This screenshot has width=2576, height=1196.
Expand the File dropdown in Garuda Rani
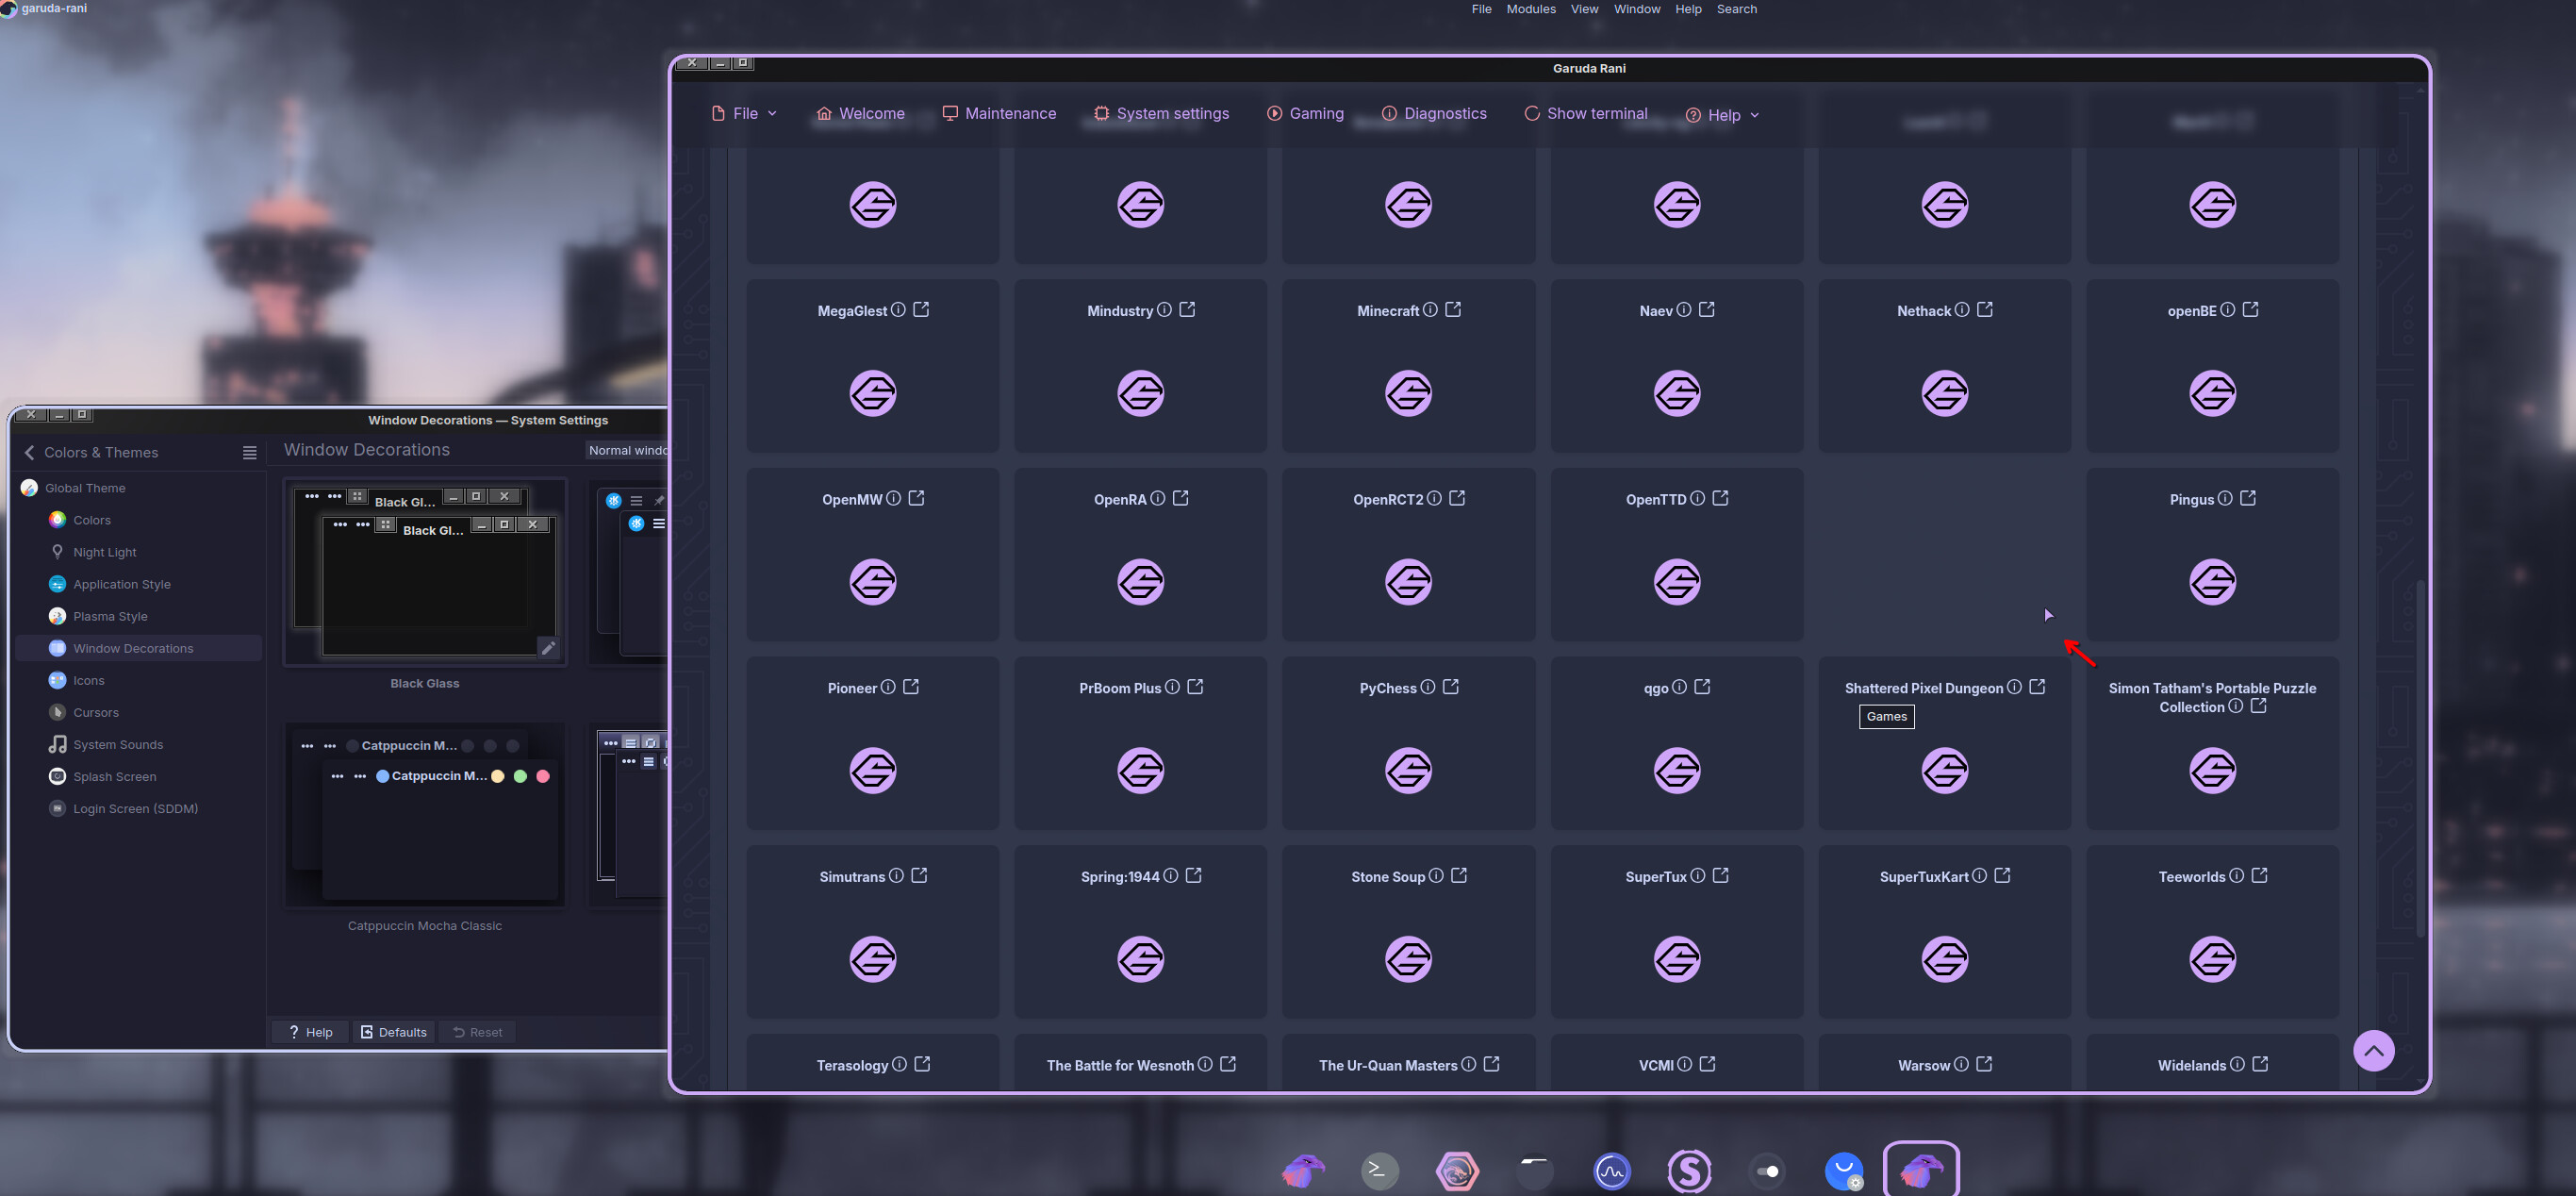(x=744, y=114)
